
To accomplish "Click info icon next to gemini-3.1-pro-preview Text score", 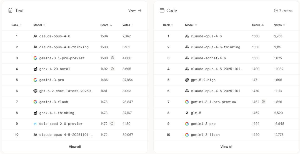I will click(112, 58).
